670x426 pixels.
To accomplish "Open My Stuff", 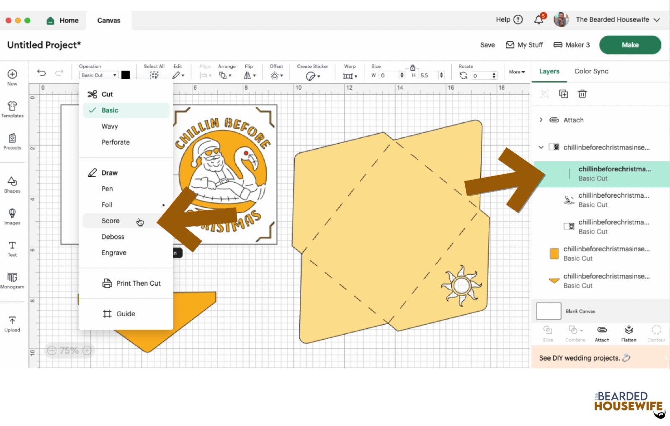I will coord(524,45).
